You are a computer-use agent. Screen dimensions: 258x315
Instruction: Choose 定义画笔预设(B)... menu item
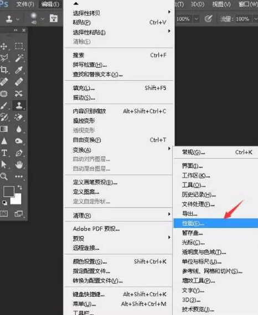[119, 182]
